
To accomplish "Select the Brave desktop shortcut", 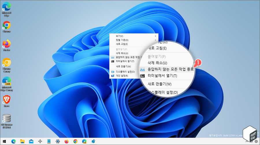I will click(7, 101).
